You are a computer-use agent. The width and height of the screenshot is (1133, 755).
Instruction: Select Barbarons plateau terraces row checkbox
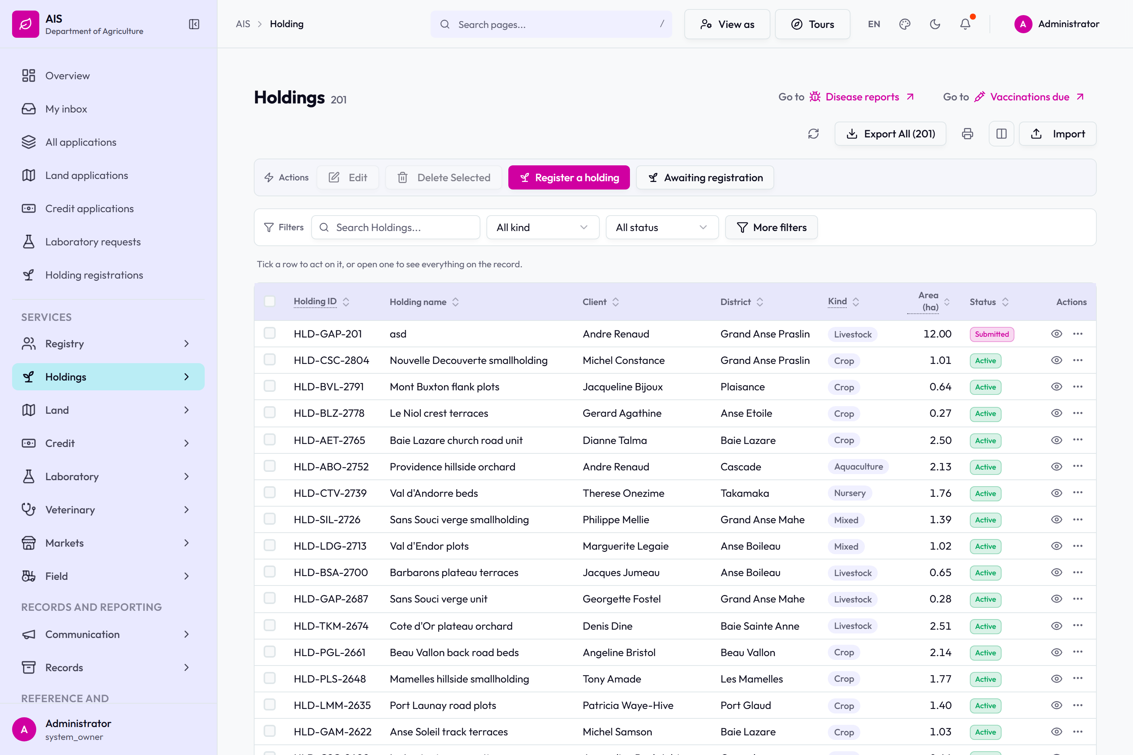pyautogui.click(x=270, y=572)
